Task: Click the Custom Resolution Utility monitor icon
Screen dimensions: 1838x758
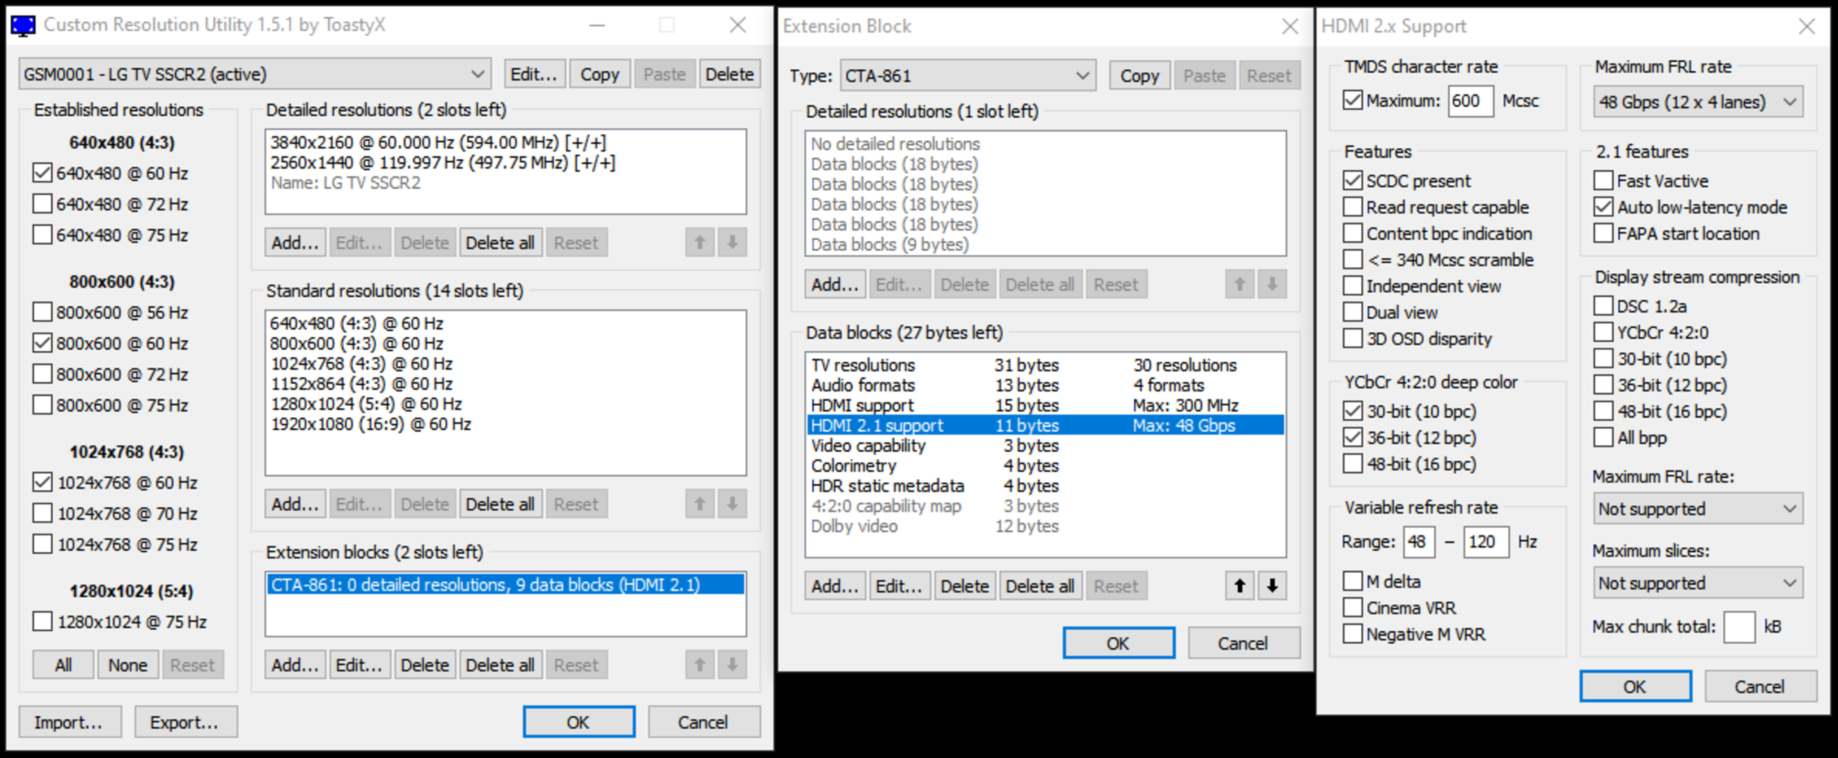Action: tap(23, 26)
